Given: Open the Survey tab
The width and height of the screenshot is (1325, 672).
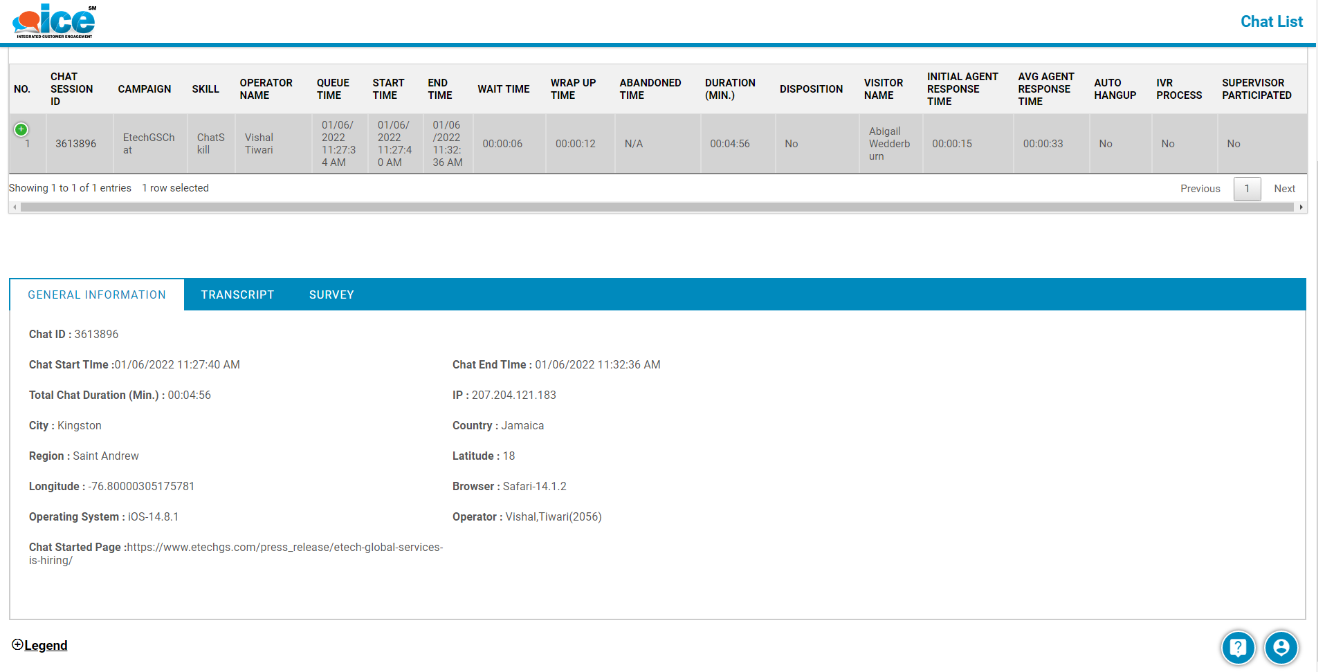Looking at the screenshot, I should point(331,295).
